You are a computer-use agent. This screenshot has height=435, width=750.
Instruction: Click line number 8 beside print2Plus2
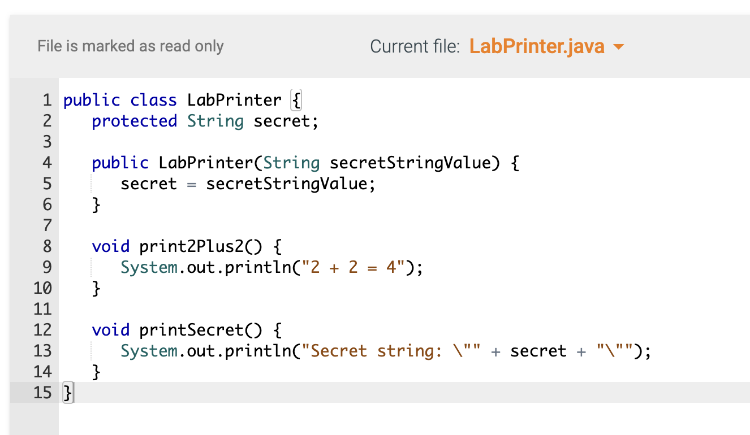[46, 246]
